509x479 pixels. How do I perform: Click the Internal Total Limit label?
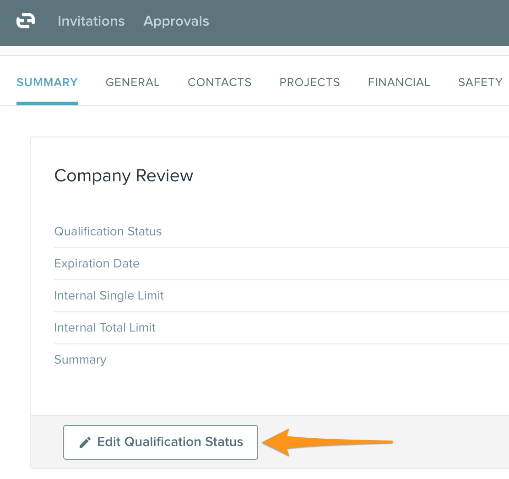pyautogui.click(x=105, y=328)
